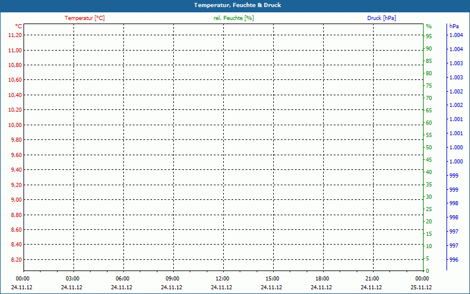Click the 10,60 temperature axis value

point(15,80)
